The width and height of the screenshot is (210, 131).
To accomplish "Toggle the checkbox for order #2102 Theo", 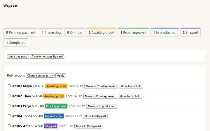I will [9, 96].
